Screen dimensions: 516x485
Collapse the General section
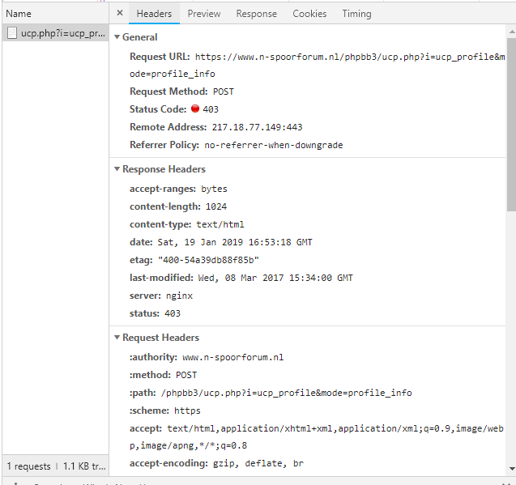[x=117, y=37]
